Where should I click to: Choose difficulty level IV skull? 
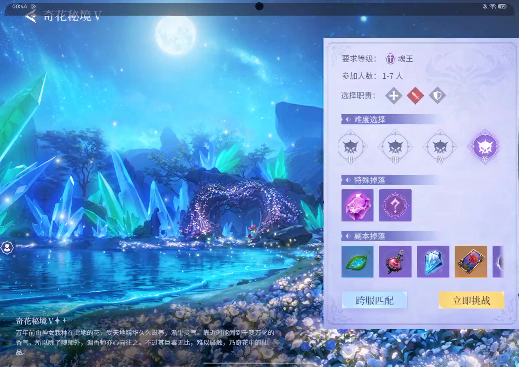440,147
